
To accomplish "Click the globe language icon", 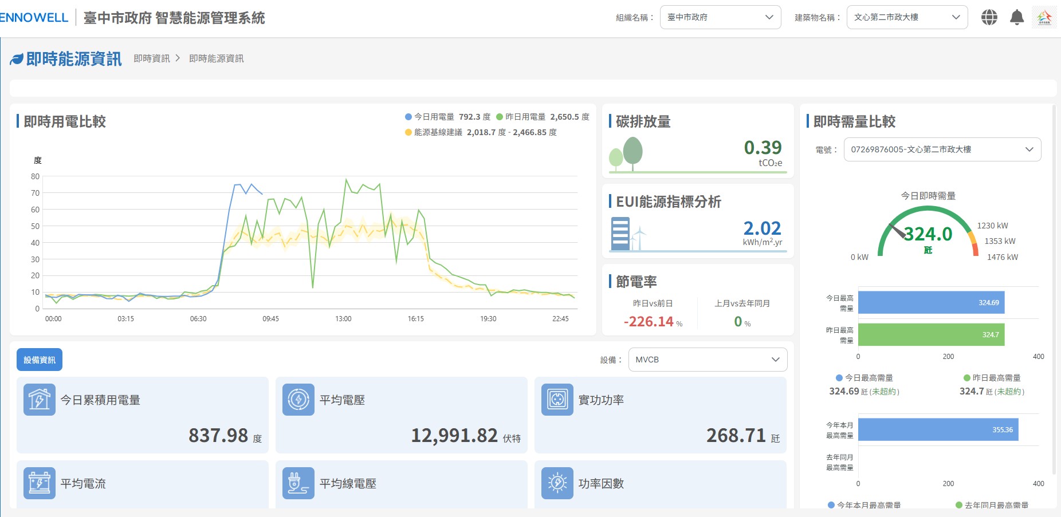I will (989, 17).
